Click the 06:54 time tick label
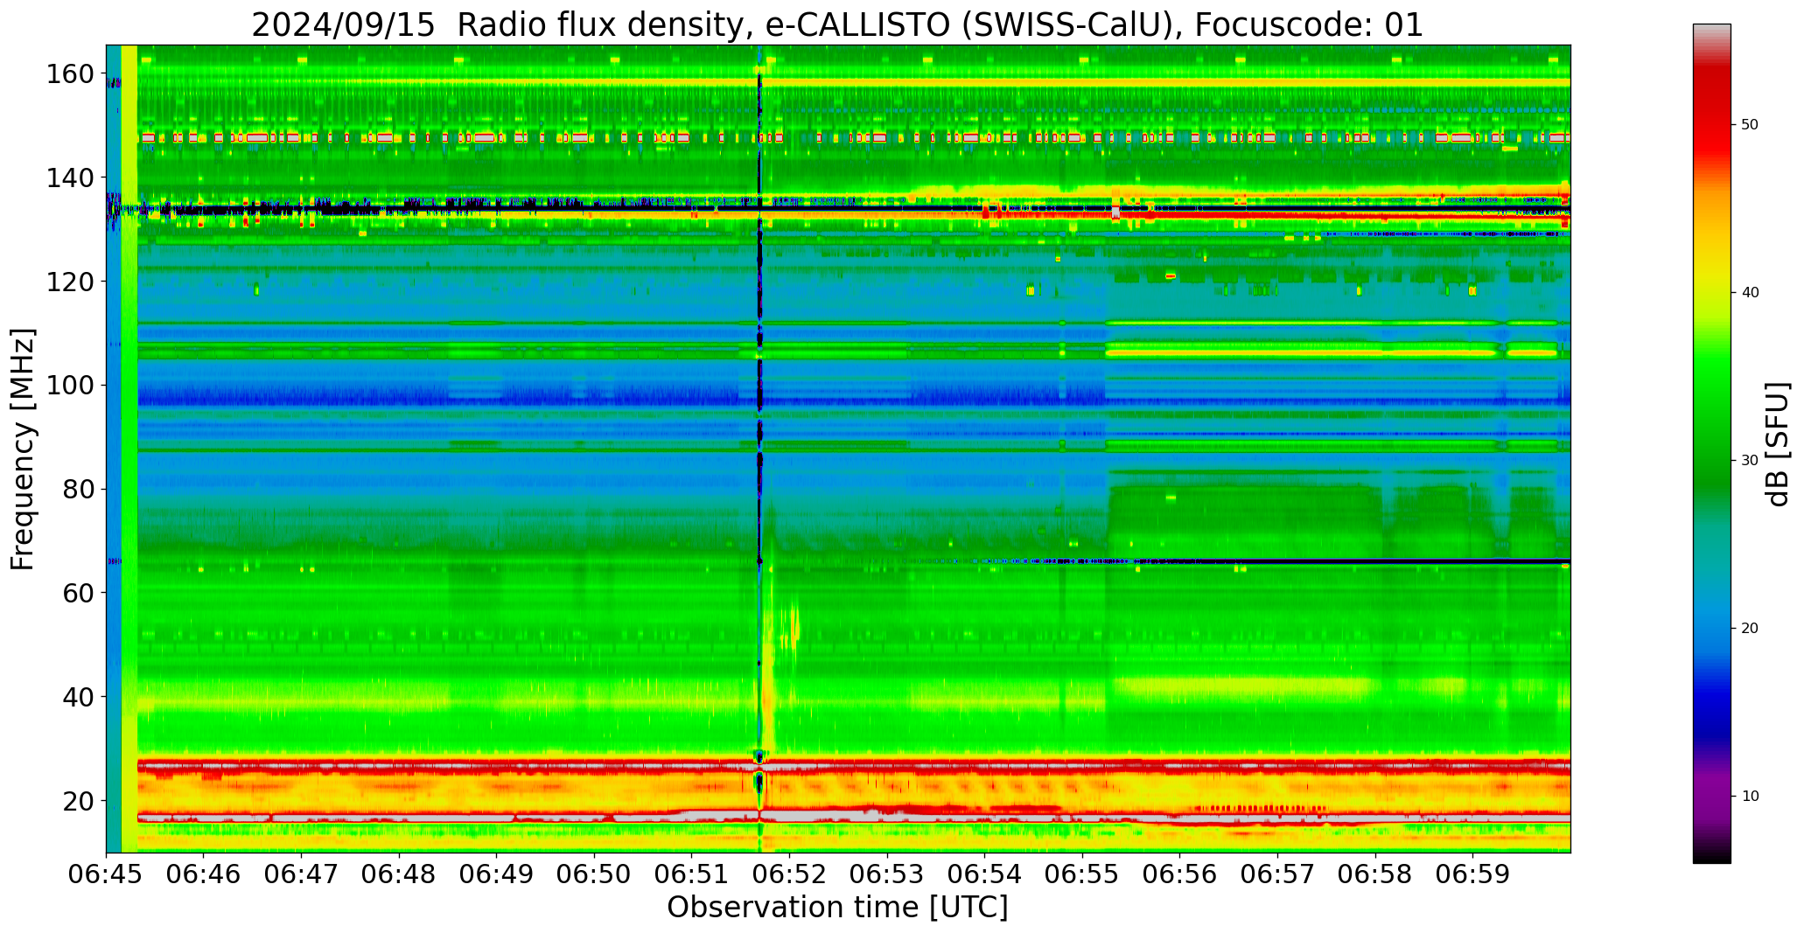This screenshot has height=933, width=1804. [x=984, y=875]
